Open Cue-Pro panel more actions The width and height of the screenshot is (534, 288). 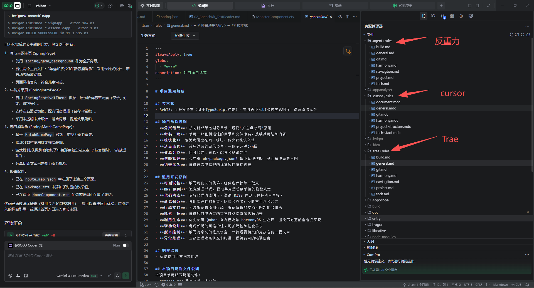tap(527, 255)
